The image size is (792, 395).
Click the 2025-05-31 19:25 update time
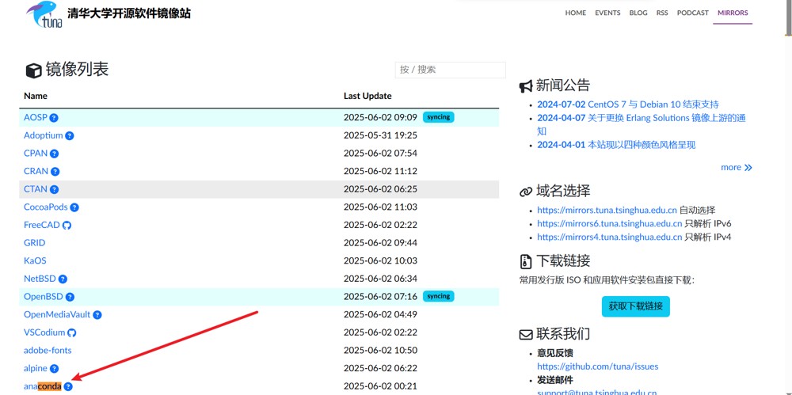380,135
